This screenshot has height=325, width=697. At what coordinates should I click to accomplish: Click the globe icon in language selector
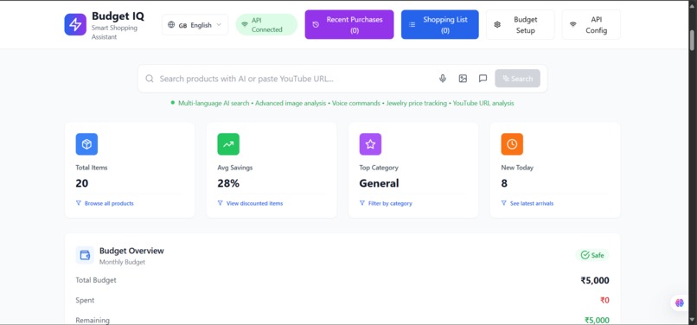171,25
